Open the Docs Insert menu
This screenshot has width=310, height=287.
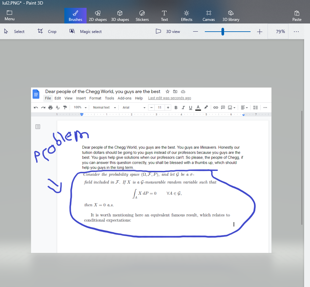(81, 98)
